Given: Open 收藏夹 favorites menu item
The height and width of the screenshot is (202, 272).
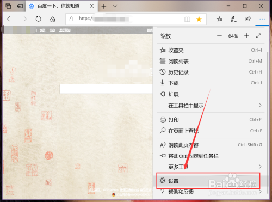Looking at the screenshot, I should tap(211, 50).
